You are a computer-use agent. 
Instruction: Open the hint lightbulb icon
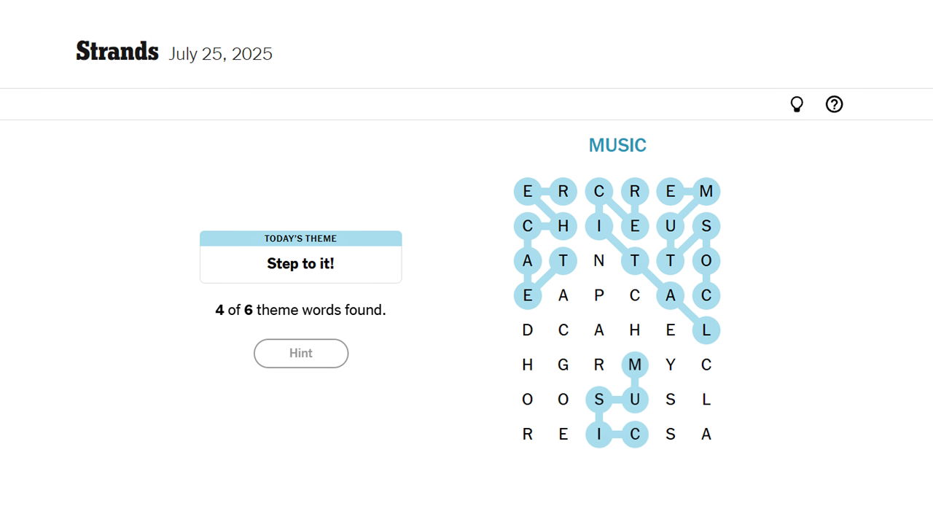coord(797,104)
